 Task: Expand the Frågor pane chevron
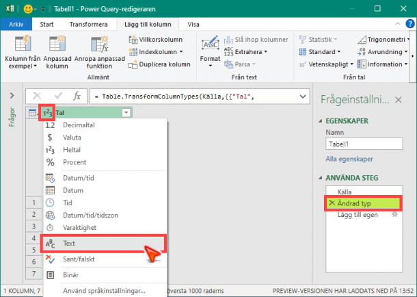pos(12,96)
